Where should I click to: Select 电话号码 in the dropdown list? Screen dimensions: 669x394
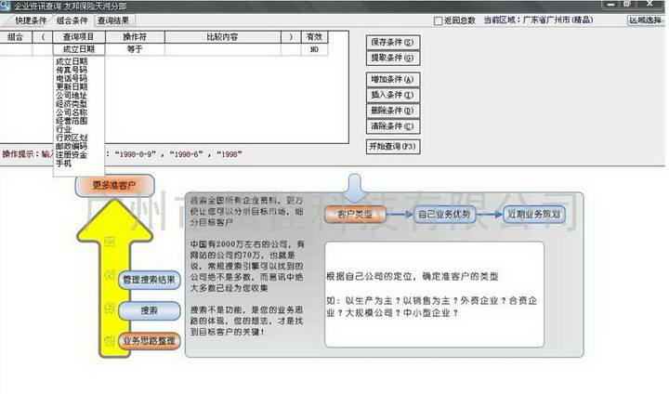pos(72,79)
